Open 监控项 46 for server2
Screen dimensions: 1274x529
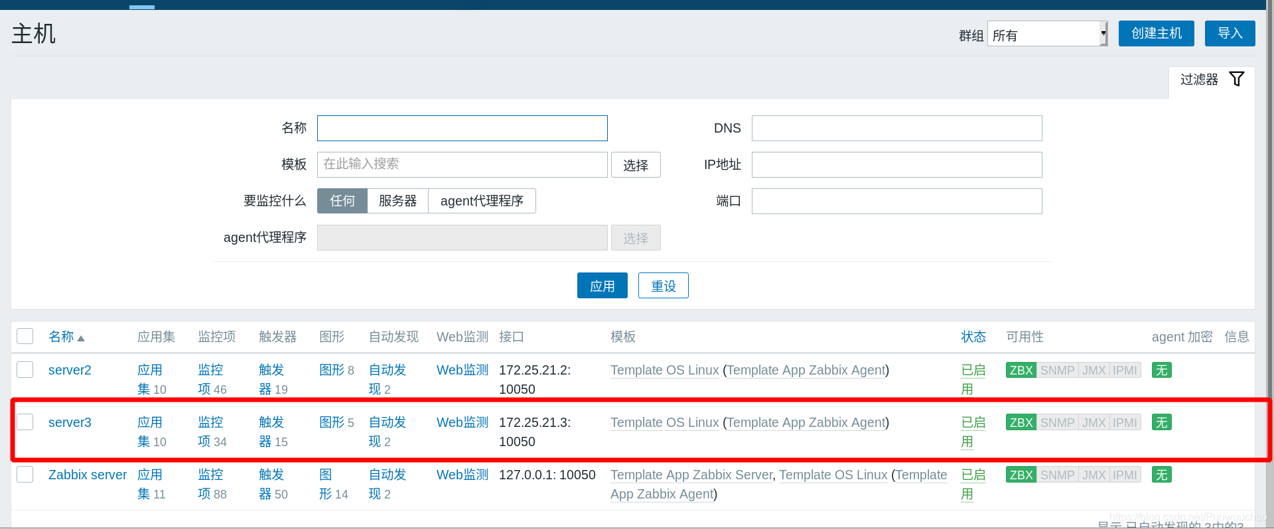210,379
